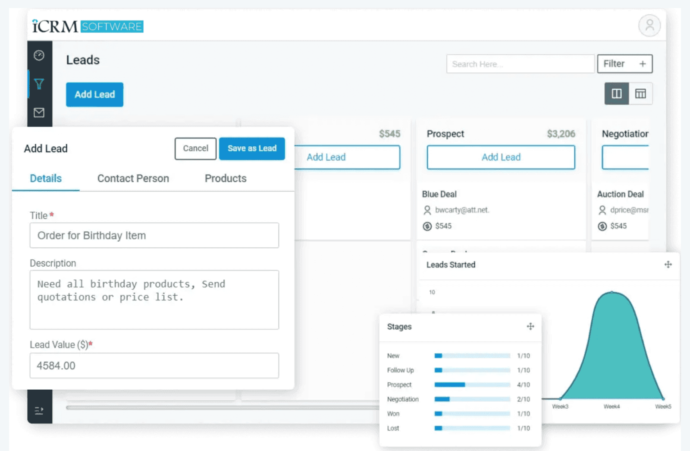690x451 pixels.
Task: Click the Prospect progress bar in Stages
Action: click(472, 385)
